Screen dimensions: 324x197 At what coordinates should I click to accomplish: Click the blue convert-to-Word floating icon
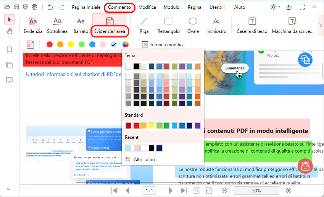pyautogui.click(x=305, y=60)
